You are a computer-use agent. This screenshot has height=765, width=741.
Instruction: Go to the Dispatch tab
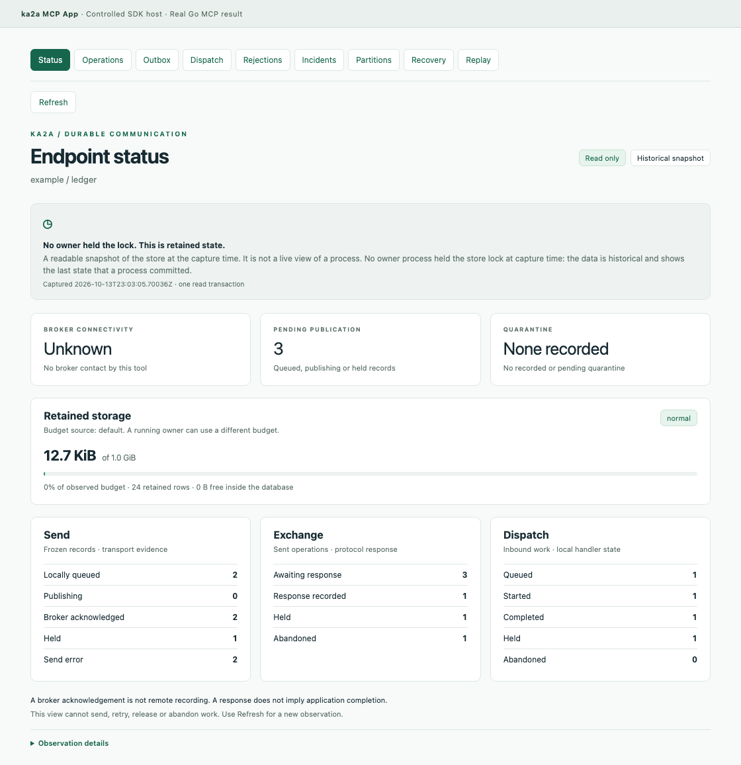(x=207, y=60)
